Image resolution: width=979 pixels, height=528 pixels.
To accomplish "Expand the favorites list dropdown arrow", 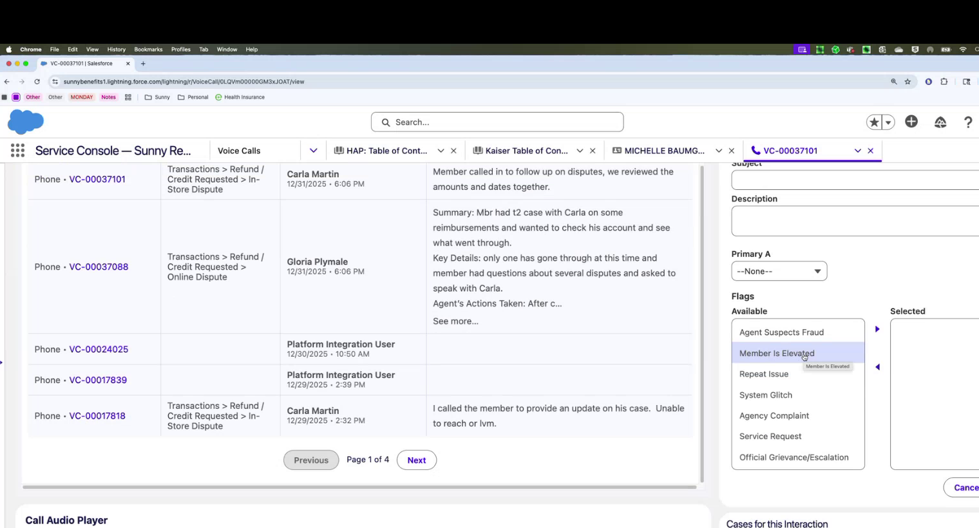I will (889, 122).
